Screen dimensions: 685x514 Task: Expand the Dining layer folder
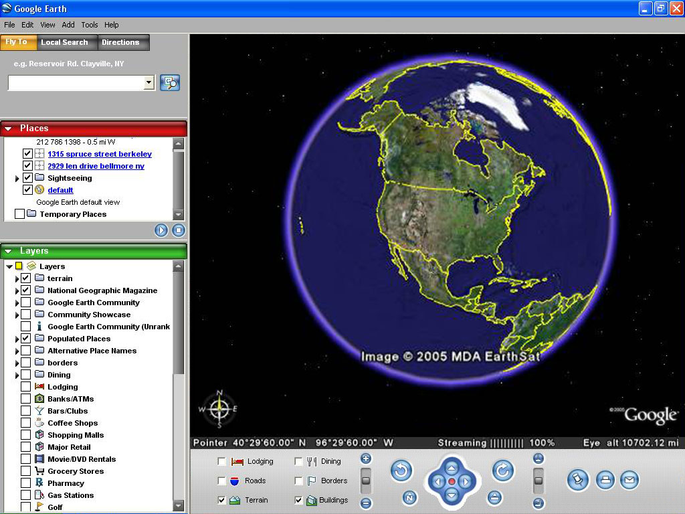pos(17,375)
